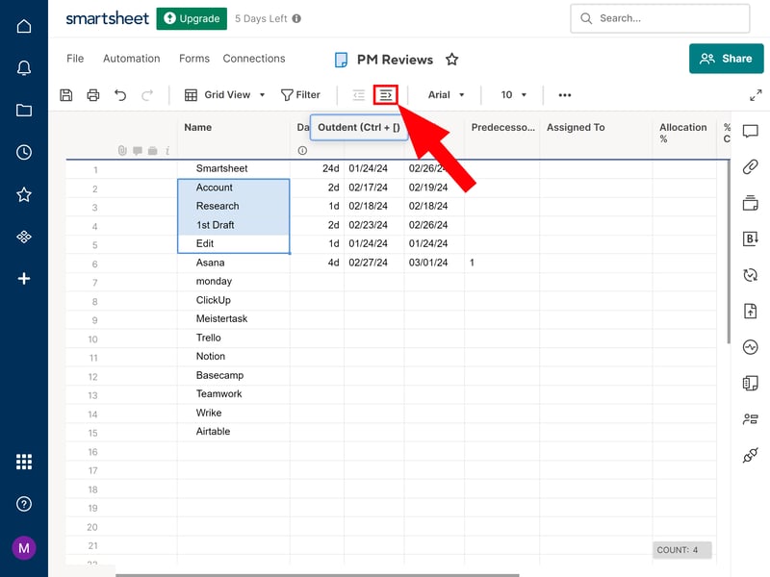Open Recents clock icon in sidebar
The width and height of the screenshot is (770, 577).
point(23,152)
